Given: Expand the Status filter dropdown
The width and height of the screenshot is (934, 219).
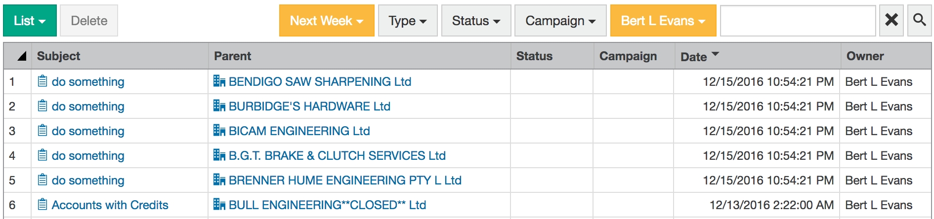Looking at the screenshot, I should pyautogui.click(x=476, y=21).
